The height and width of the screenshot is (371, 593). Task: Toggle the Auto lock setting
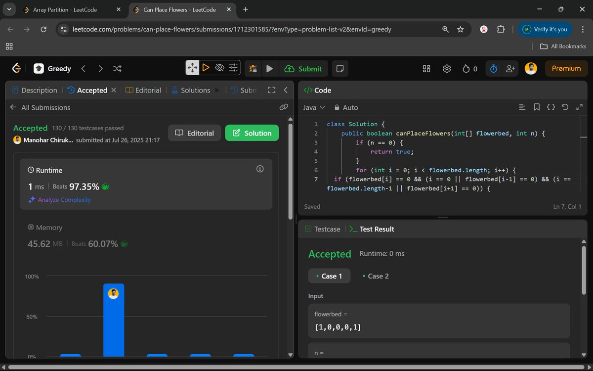click(x=346, y=107)
